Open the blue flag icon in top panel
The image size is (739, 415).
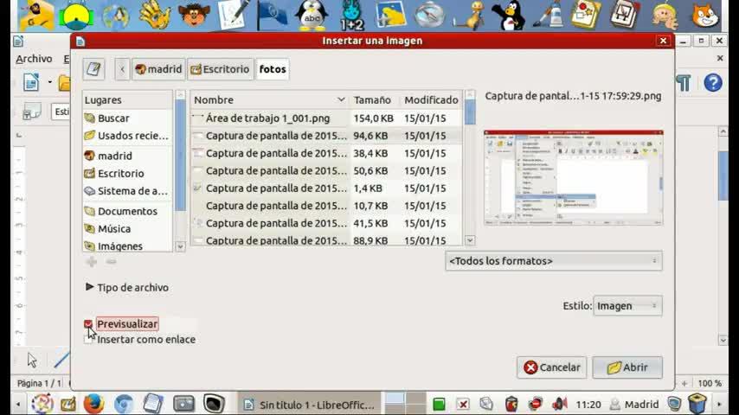(272, 15)
